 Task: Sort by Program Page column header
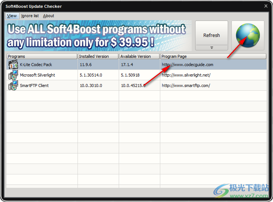pos(213,56)
